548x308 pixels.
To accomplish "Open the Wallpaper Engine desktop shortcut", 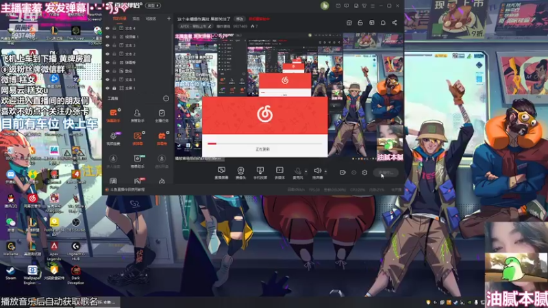I will pos(32,275).
